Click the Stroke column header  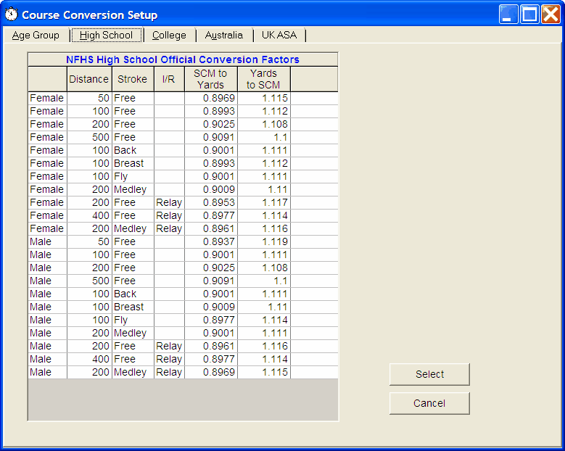132,79
